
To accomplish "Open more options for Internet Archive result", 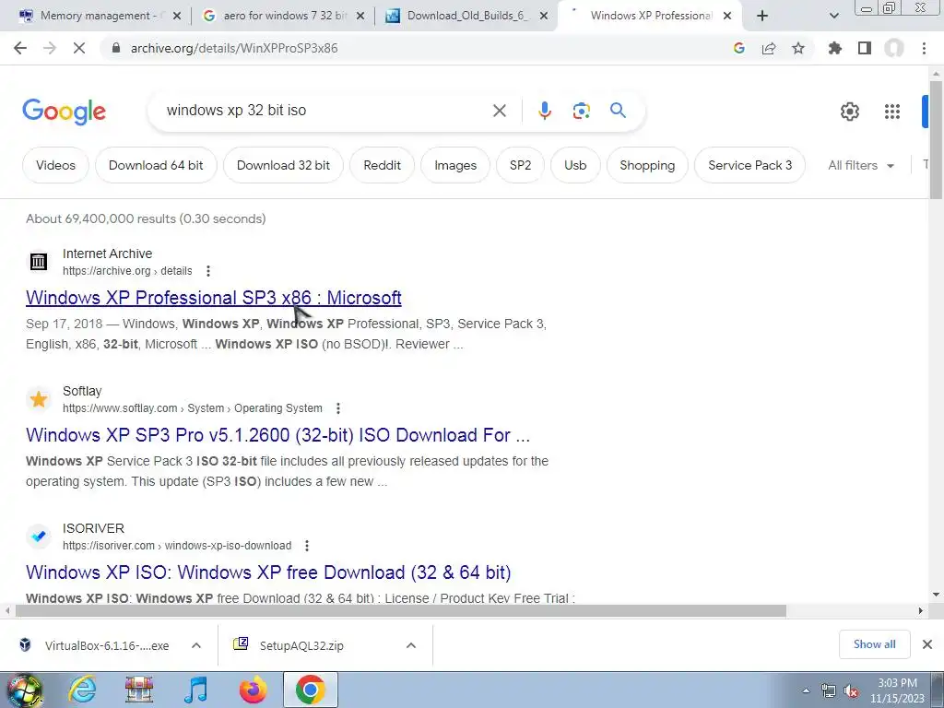I will [x=208, y=271].
